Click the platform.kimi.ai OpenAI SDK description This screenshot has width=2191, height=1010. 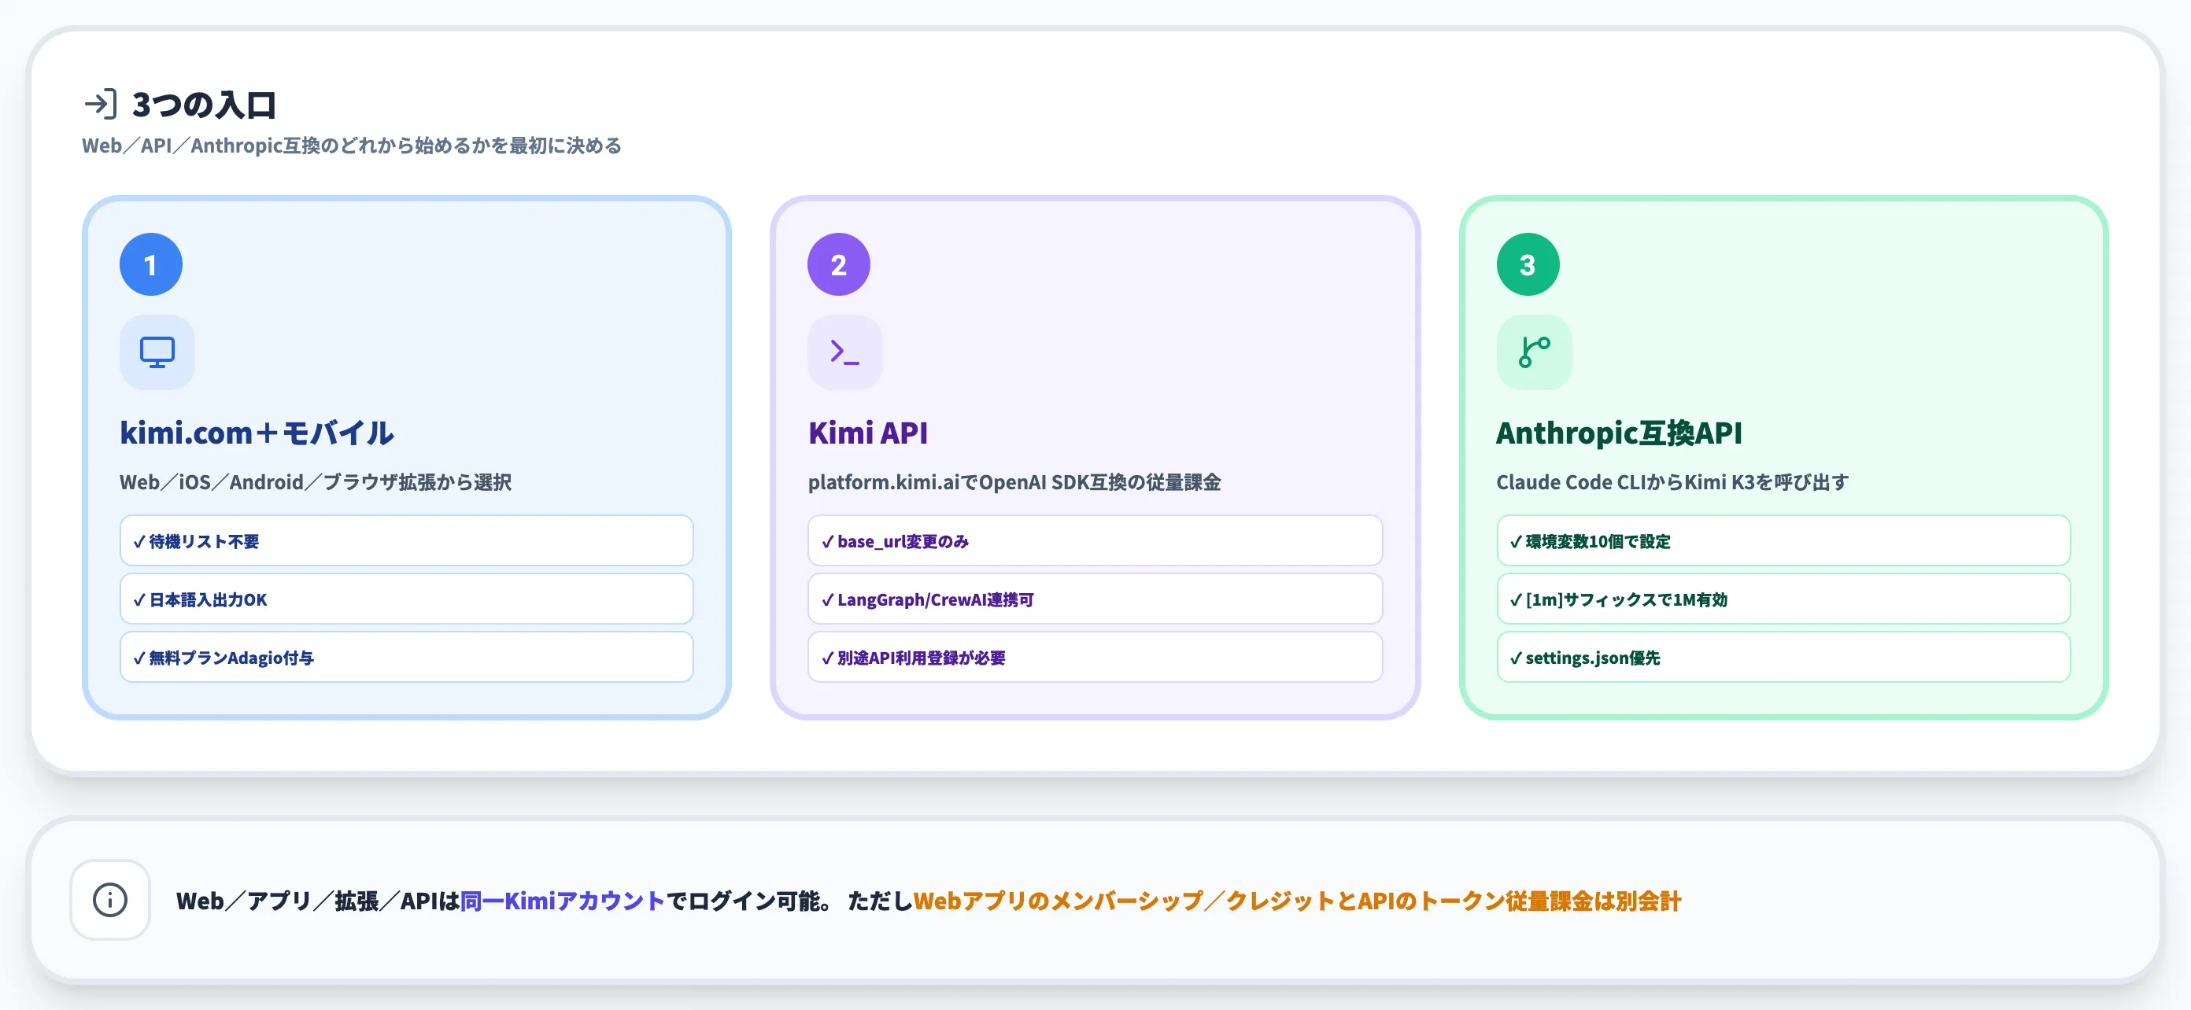(1014, 482)
